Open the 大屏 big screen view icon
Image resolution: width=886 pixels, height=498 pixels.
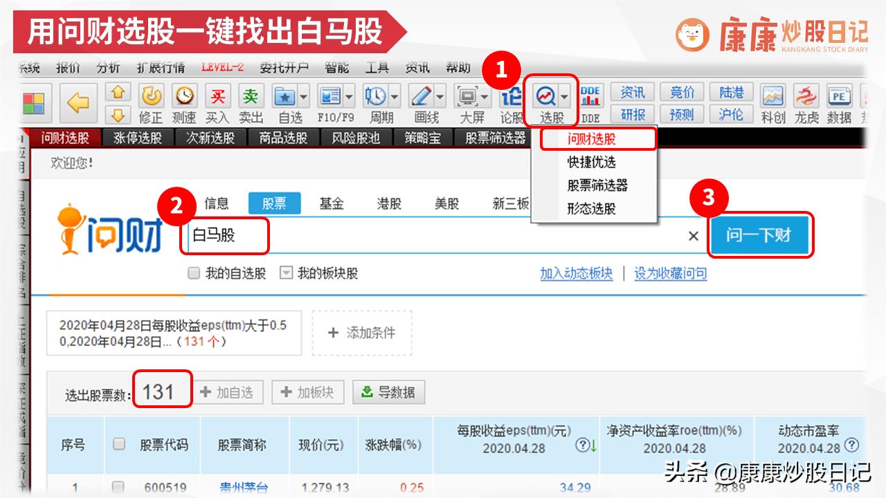click(464, 97)
